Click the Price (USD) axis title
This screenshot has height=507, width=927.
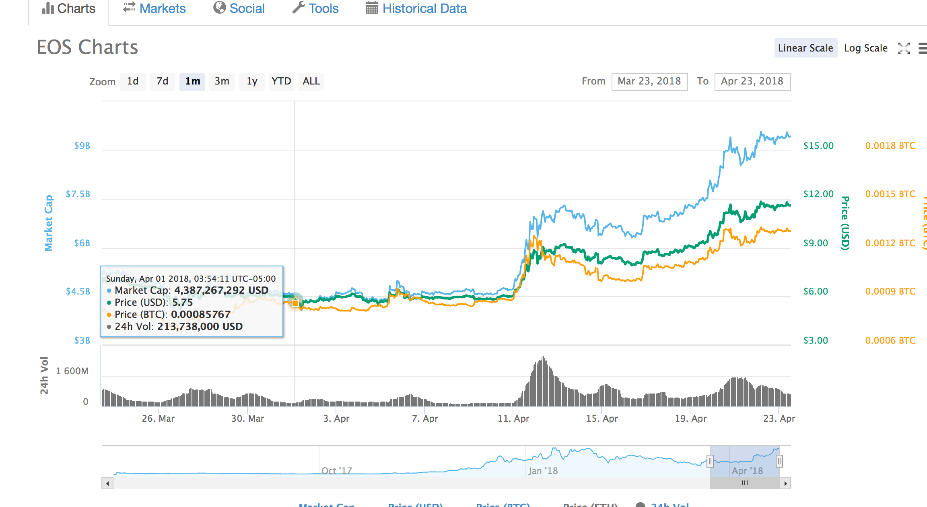pyautogui.click(x=845, y=223)
